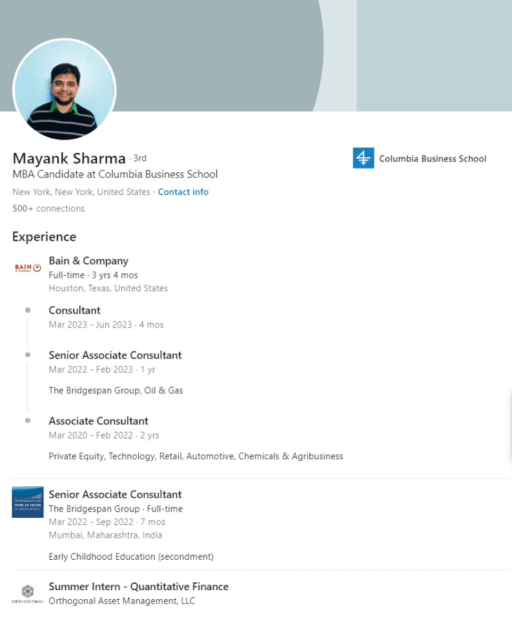View the profile photo
512x636 pixels.
coord(65,89)
